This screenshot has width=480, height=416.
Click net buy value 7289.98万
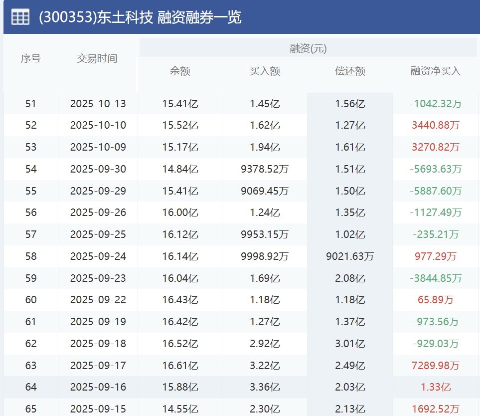[435, 366]
